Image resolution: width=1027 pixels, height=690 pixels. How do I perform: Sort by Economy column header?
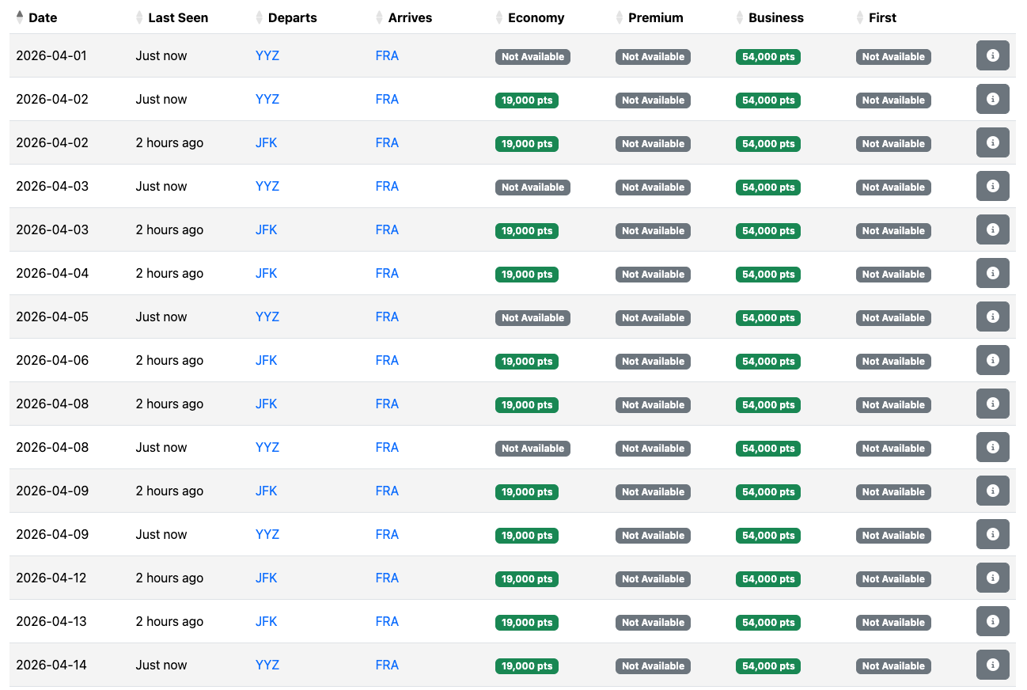coord(536,17)
